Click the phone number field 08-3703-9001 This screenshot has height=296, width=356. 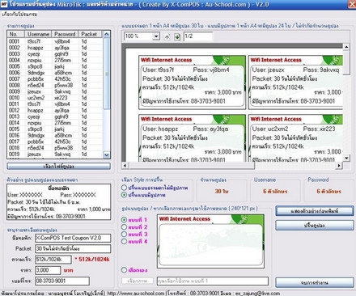(x=62, y=281)
